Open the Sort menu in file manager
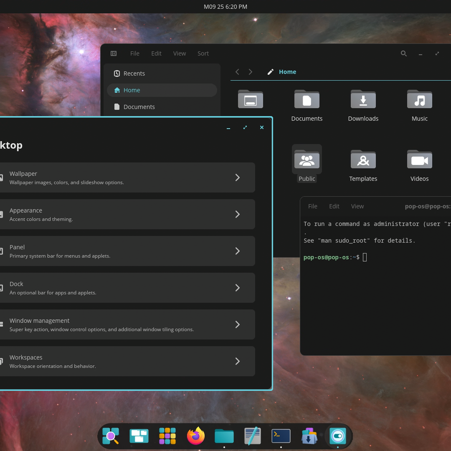451x451 pixels. (x=203, y=53)
